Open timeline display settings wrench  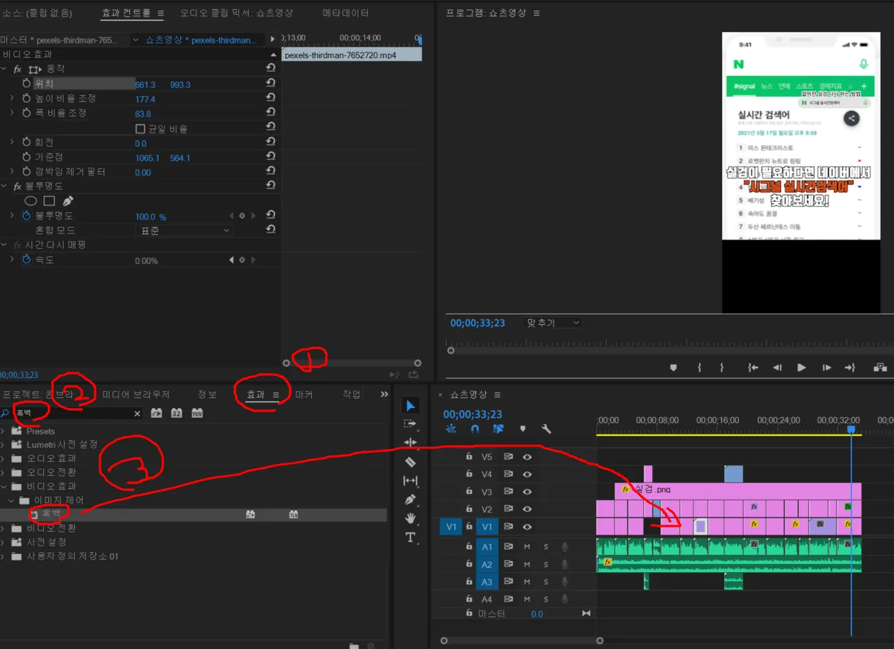547,429
